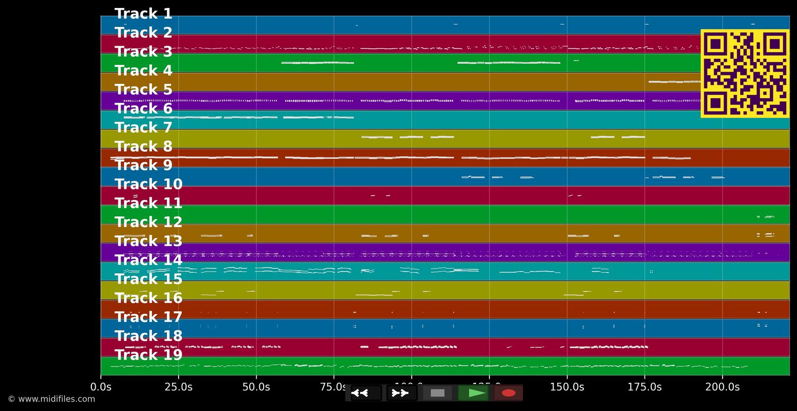Click the QR code image
The width and height of the screenshot is (797, 411).
[x=744, y=73]
